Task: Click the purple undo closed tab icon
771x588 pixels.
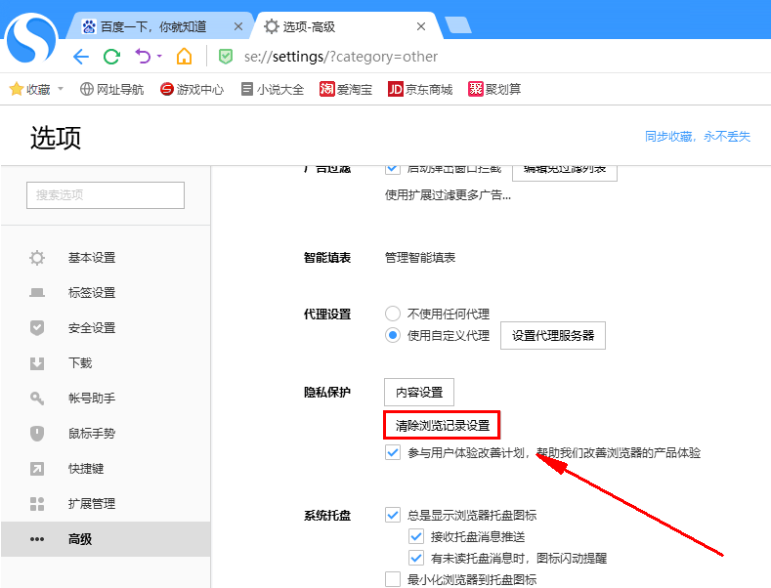Action: click(x=143, y=57)
